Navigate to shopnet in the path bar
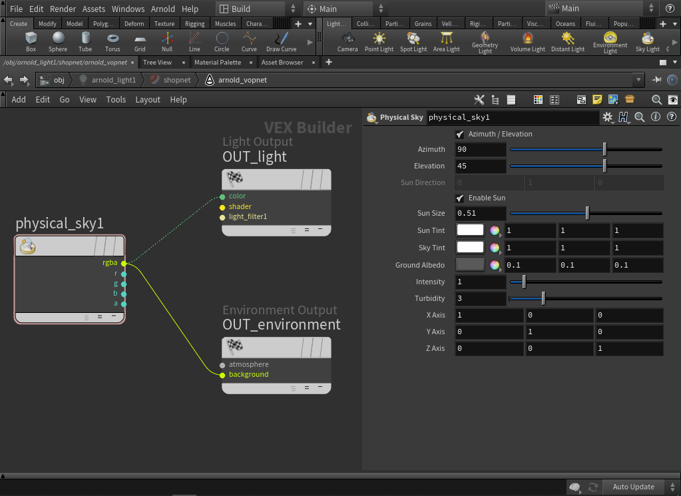The image size is (681, 496). click(x=171, y=80)
